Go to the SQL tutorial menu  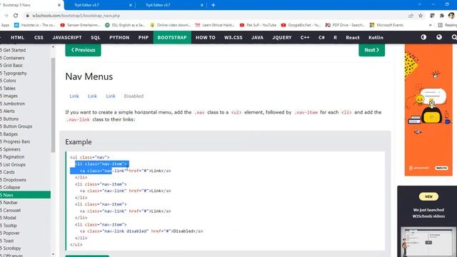point(95,37)
